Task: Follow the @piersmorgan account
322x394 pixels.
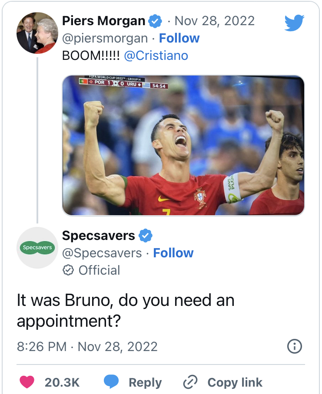Action: [x=179, y=38]
